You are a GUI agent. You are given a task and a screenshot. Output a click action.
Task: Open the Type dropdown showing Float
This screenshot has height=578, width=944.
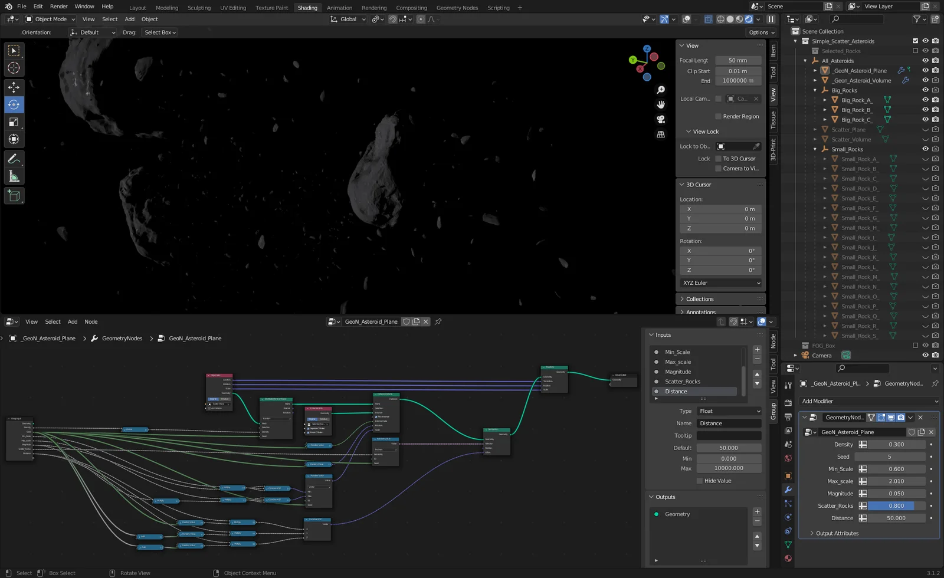729,410
